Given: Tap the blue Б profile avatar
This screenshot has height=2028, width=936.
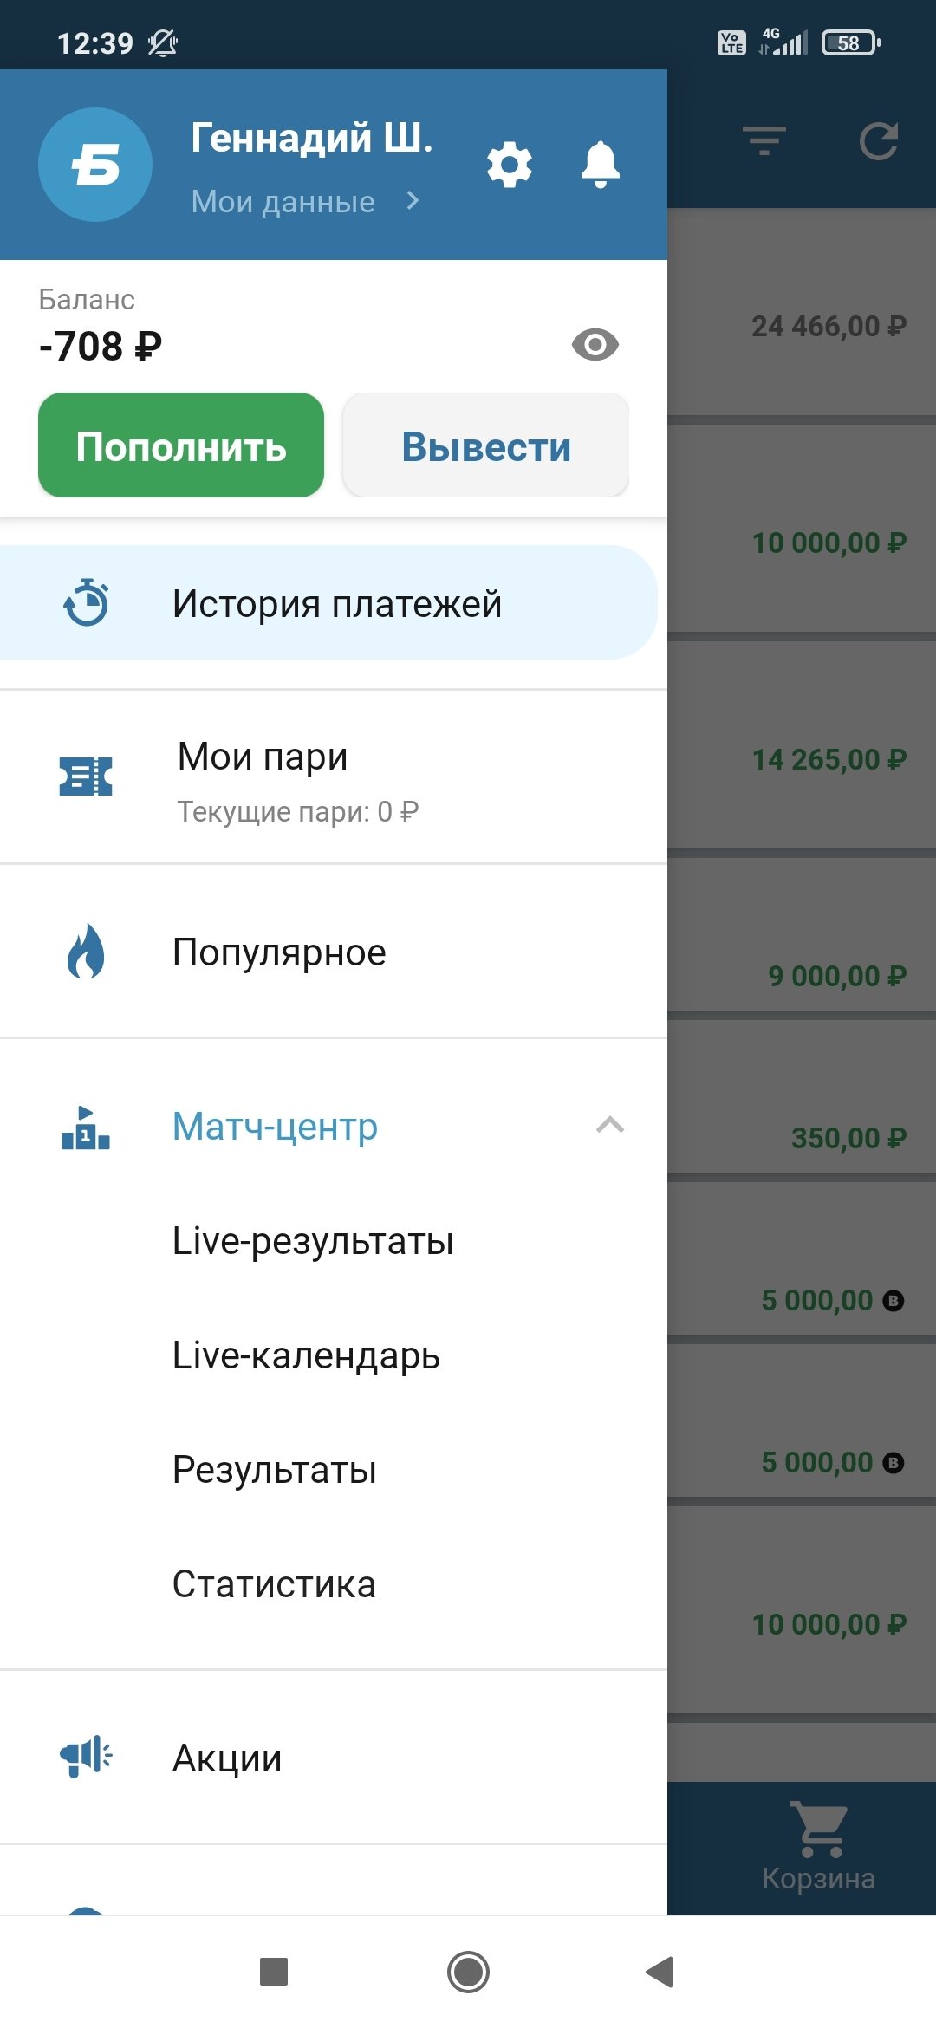Looking at the screenshot, I should [95, 165].
